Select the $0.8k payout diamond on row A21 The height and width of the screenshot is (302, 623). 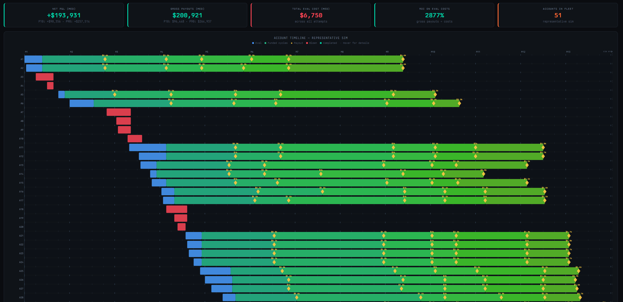274,236
